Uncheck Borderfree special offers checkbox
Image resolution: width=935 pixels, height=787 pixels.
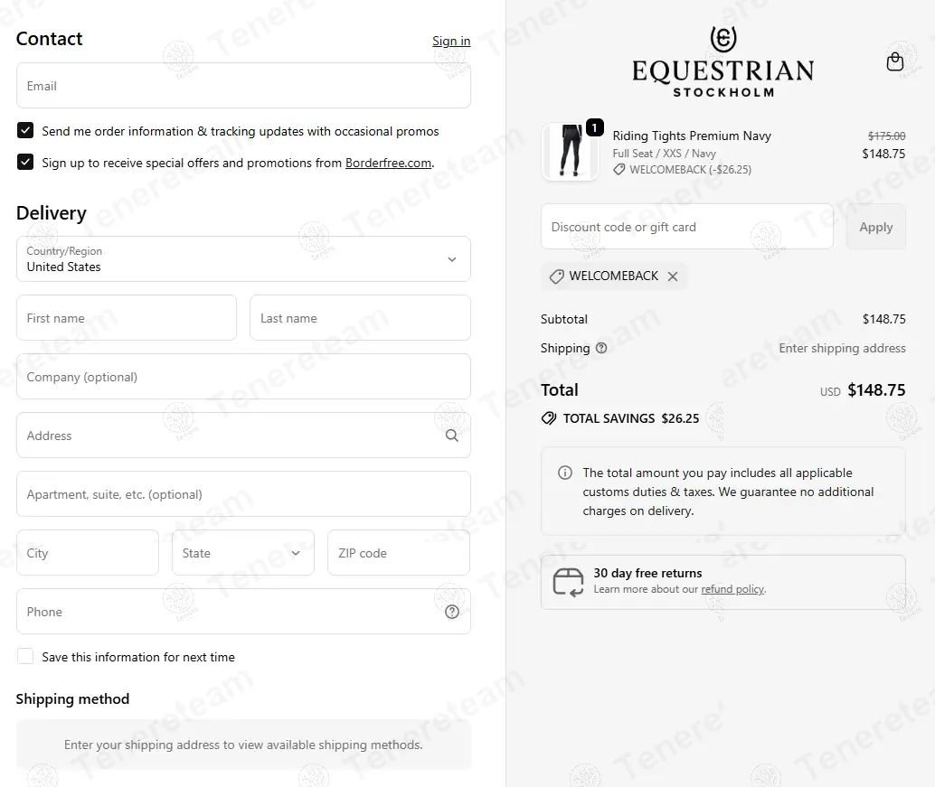click(x=25, y=163)
